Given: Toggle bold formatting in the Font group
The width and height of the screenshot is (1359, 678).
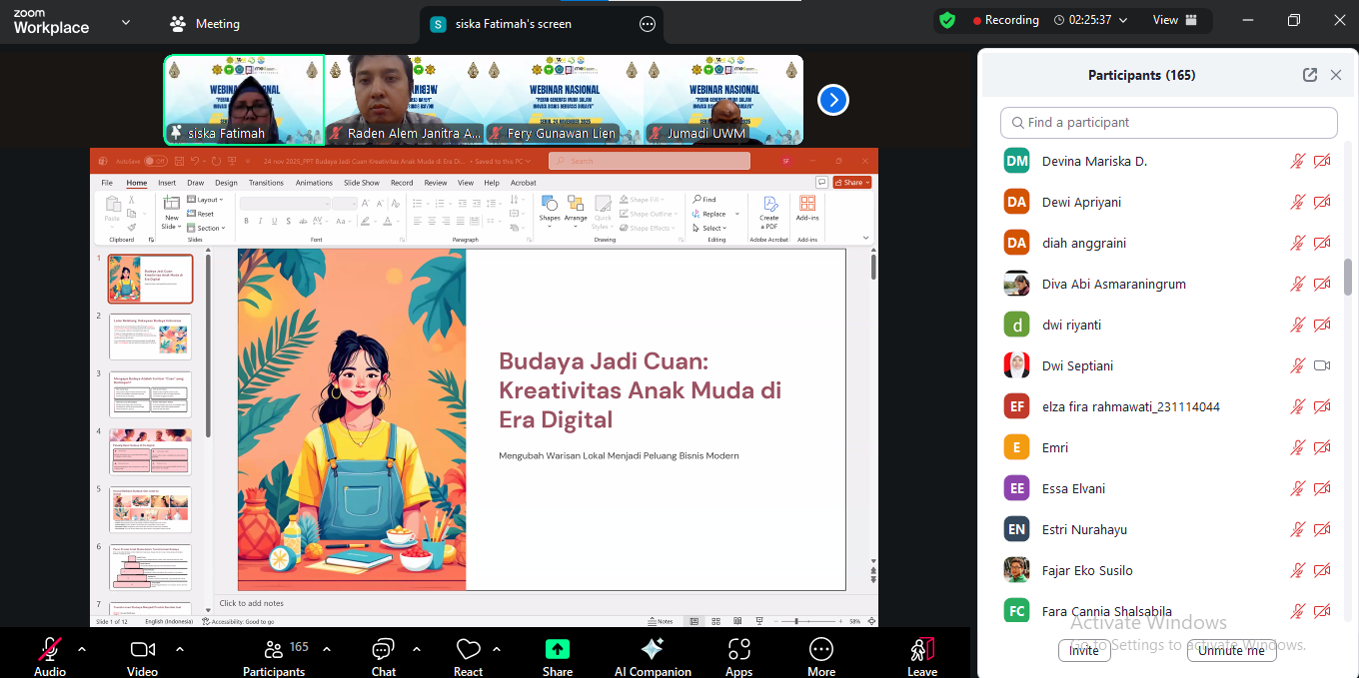Looking at the screenshot, I should pyautogui.click(x=247, y=221).
